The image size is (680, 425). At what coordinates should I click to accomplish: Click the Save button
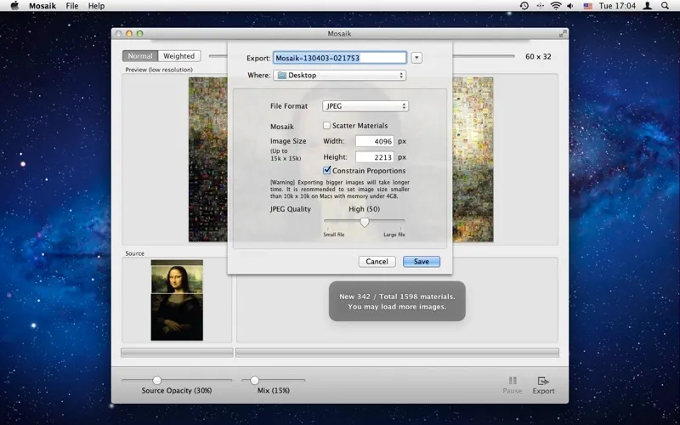pyautogui.click(x=422, y=262)
